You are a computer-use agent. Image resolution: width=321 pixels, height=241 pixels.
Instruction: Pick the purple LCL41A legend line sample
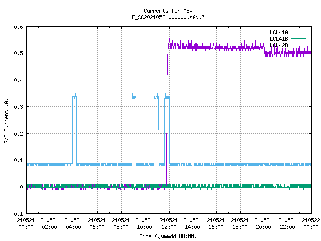click(298, 32)
